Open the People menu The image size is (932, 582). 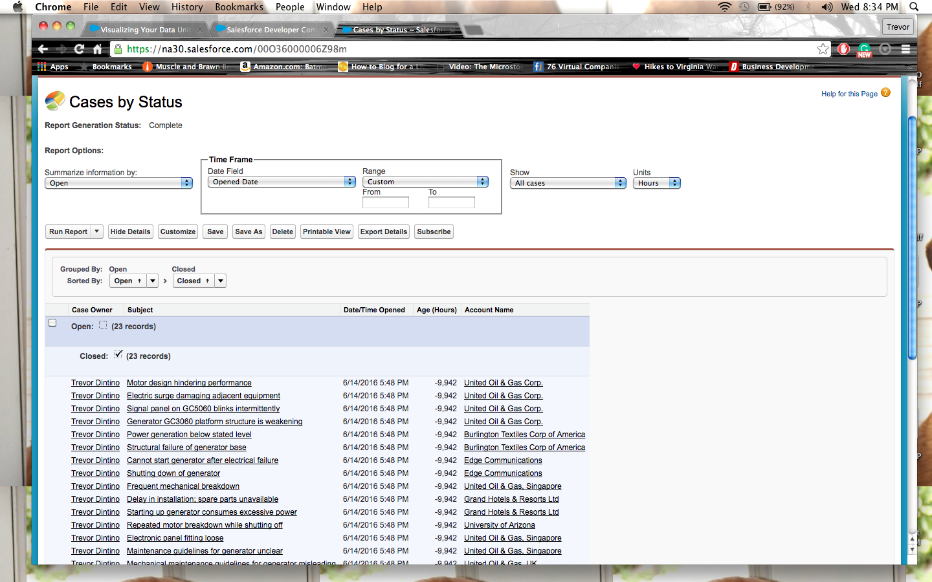click(x=290, y=7)
